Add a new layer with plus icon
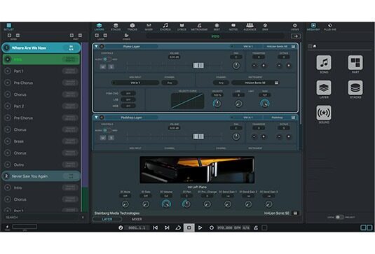 97,35
